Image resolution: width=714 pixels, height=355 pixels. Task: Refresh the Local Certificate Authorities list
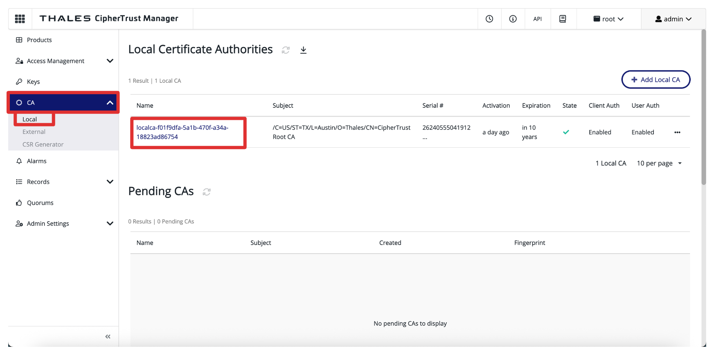click(286, 50)
